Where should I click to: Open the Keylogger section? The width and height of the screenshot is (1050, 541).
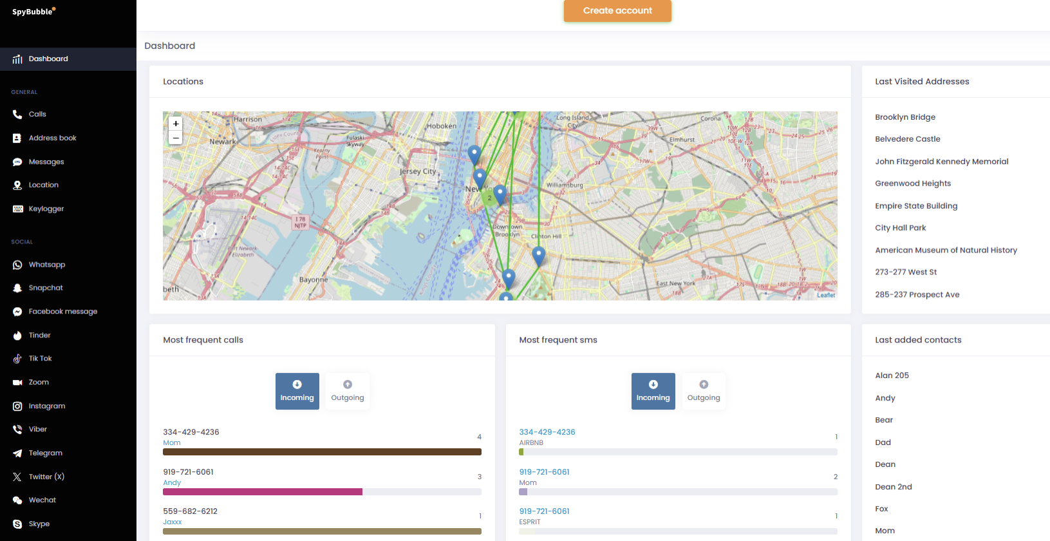[x=46, y=209]
